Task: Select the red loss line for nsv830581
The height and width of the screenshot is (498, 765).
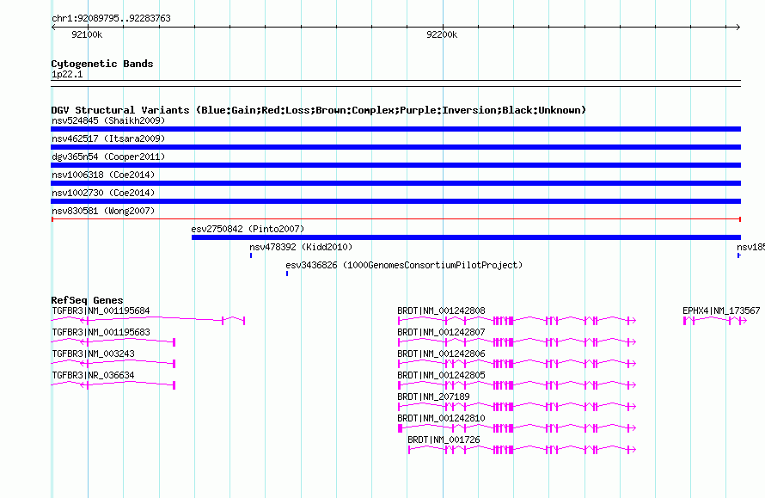Action: tap(395, 219)
